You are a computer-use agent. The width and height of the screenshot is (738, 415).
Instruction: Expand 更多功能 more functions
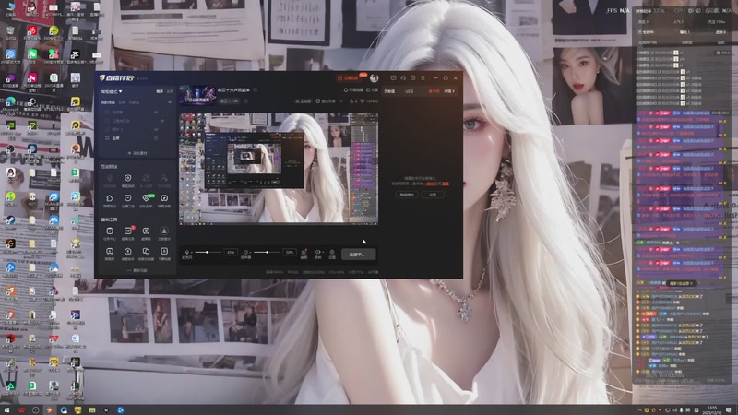(137, 270)
